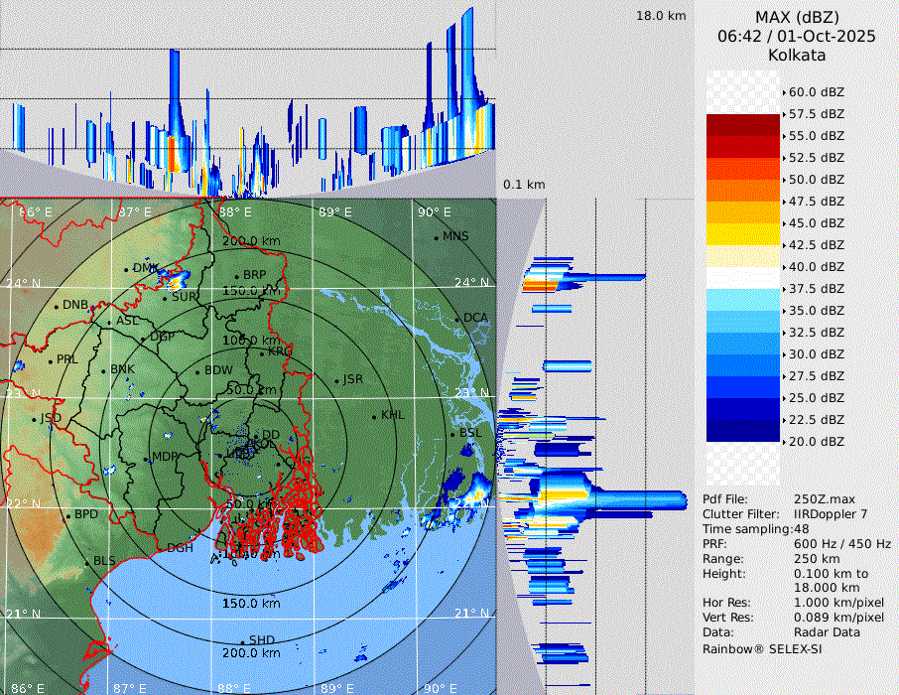Select the 250Z.max Pdf File value
This screenshot has height=695, width=899.
pyautogui.click(x=820, y=499)
